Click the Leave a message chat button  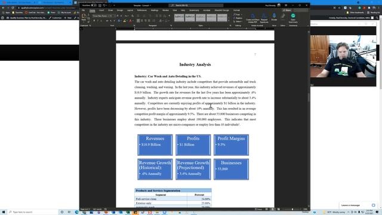[x=358, y=205]
